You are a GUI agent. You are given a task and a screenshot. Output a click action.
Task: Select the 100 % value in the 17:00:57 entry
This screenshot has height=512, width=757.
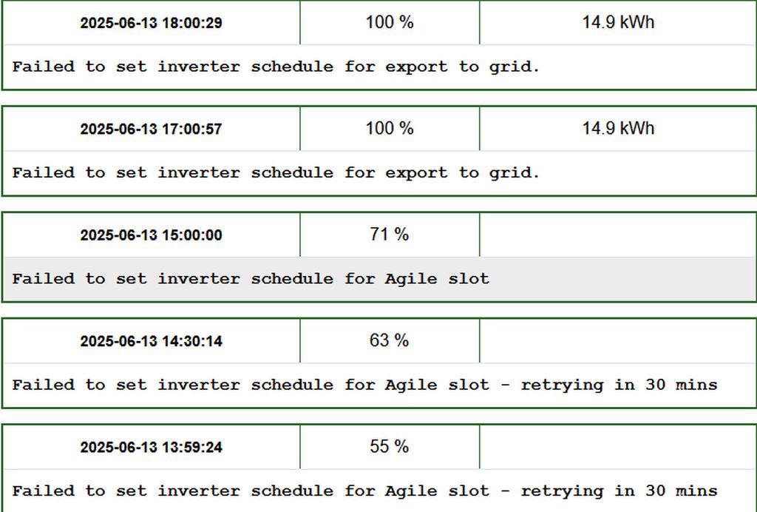pyautogui.click(x=390, y=129)
